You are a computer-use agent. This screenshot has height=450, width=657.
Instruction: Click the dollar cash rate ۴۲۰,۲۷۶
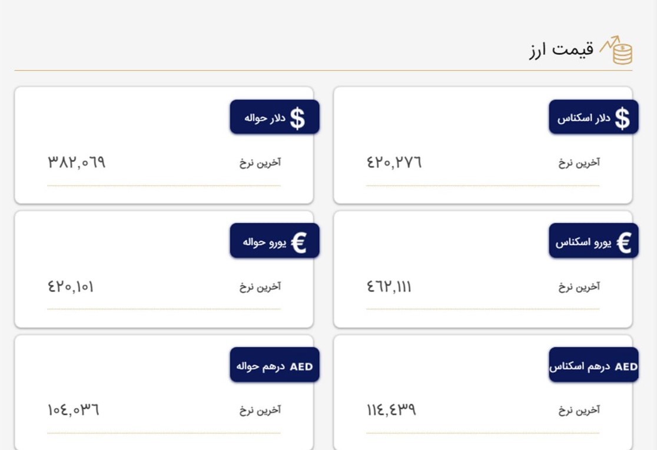[394, 163]
